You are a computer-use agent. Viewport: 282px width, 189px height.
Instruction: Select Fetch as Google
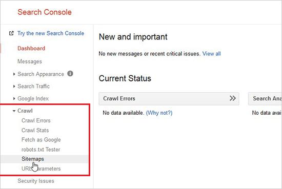coord(41,140)
